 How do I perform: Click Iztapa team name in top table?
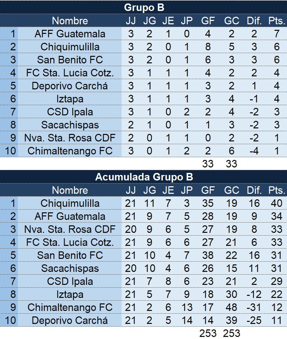70,99
